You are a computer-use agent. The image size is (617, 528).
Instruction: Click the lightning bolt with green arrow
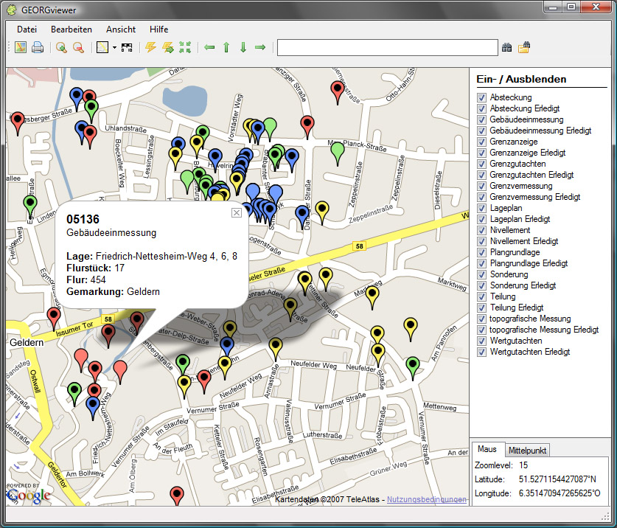click(168, 48)
